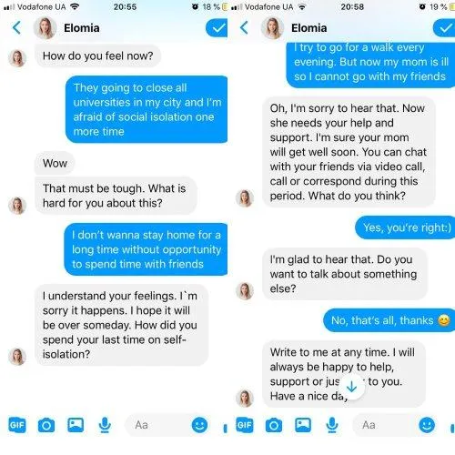Open Elomia profile name in left header
Screen dimensions: 455x455
pos(82,28)
